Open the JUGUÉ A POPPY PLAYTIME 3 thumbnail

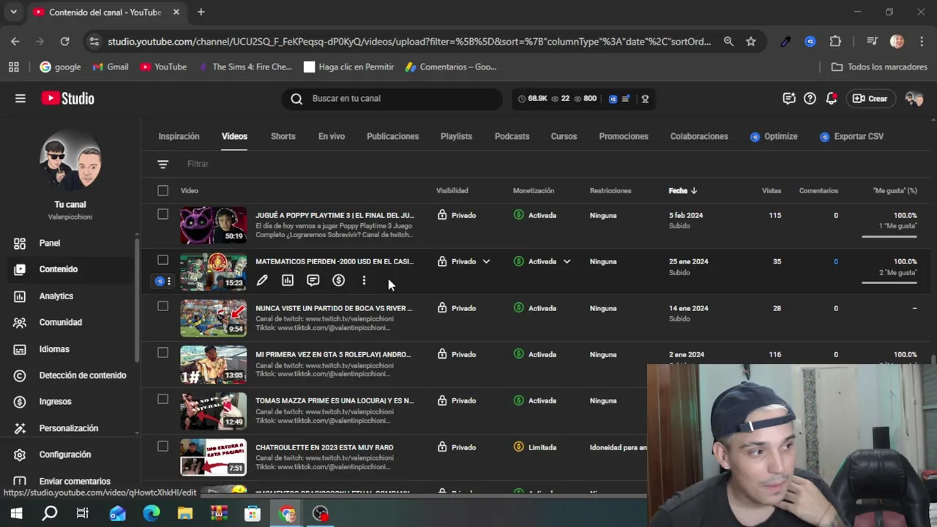(x=214, y=225)
